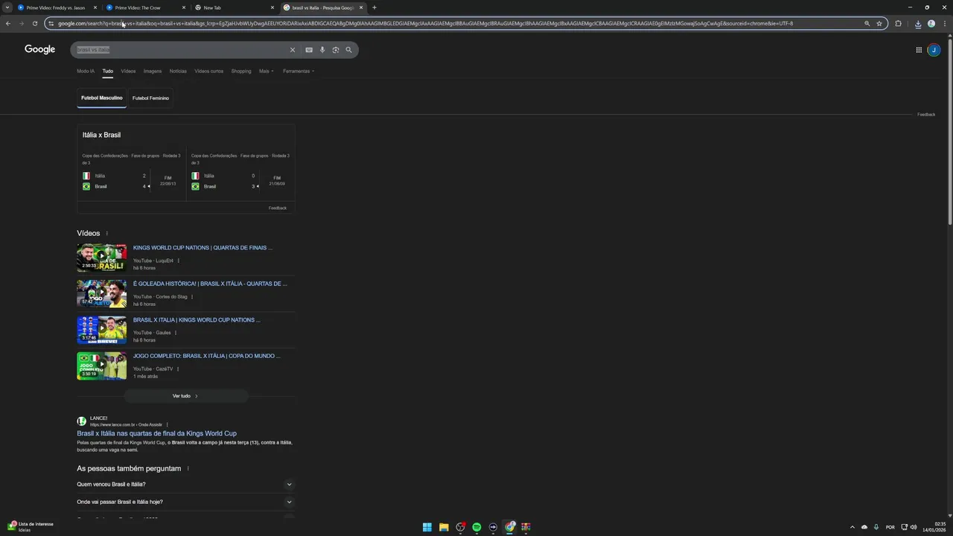Open File Explorer from taskbar
The height and width of the screenshot is (536, 953).
[444, 527]
